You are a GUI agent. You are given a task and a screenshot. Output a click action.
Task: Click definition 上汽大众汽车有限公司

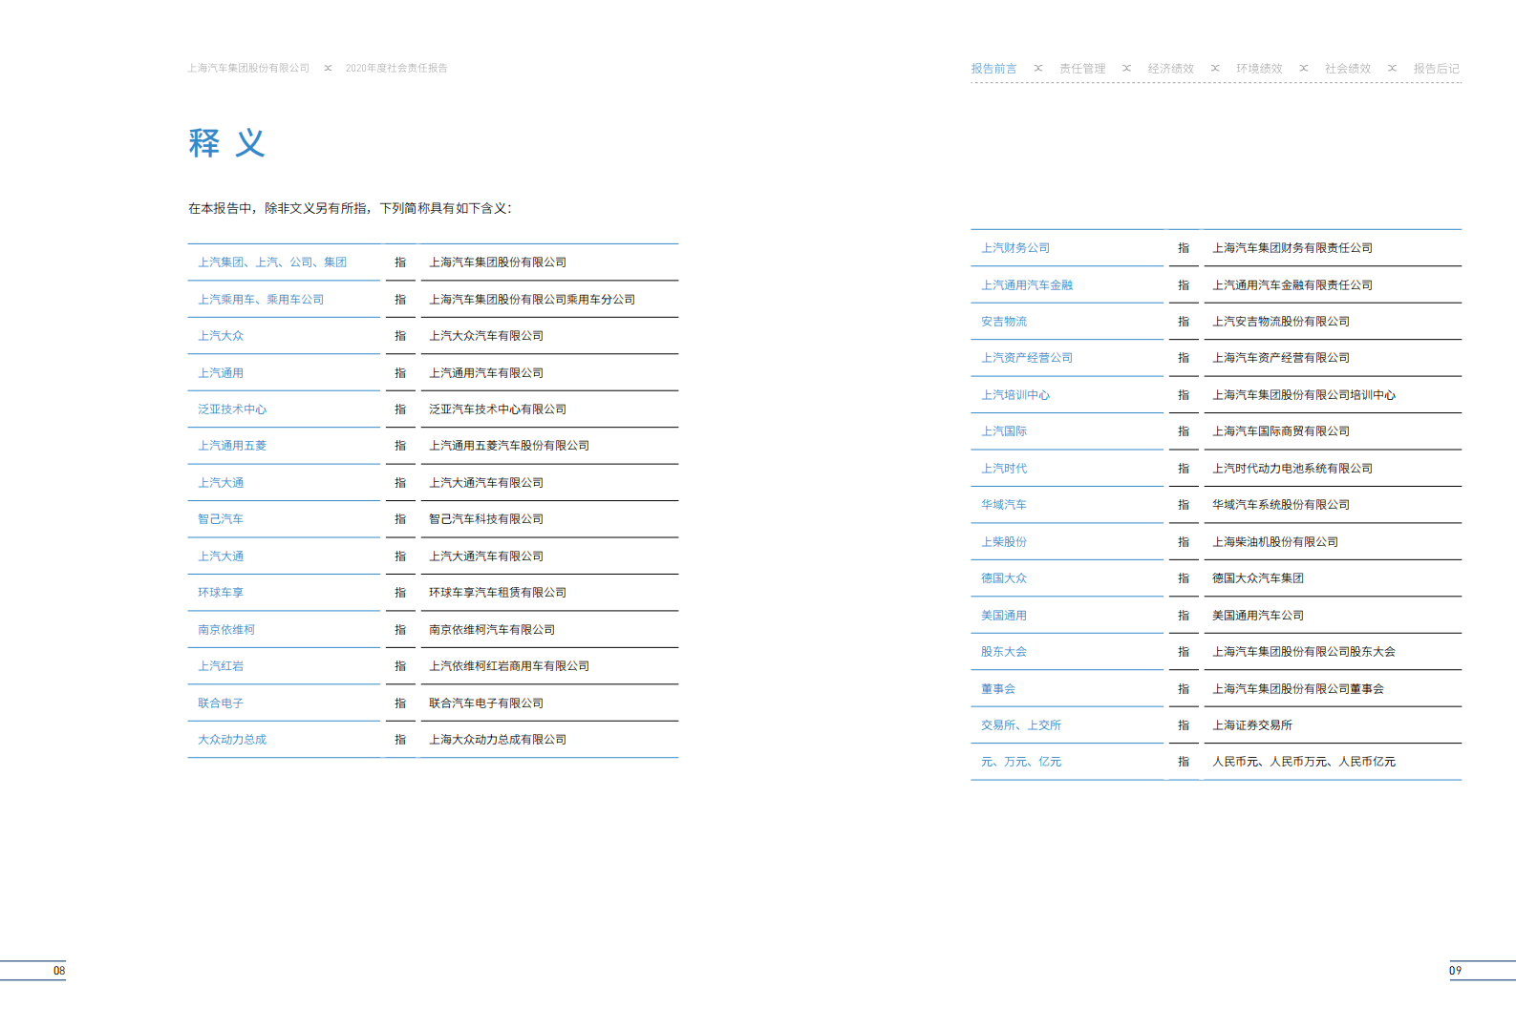(x=486, y=336)
